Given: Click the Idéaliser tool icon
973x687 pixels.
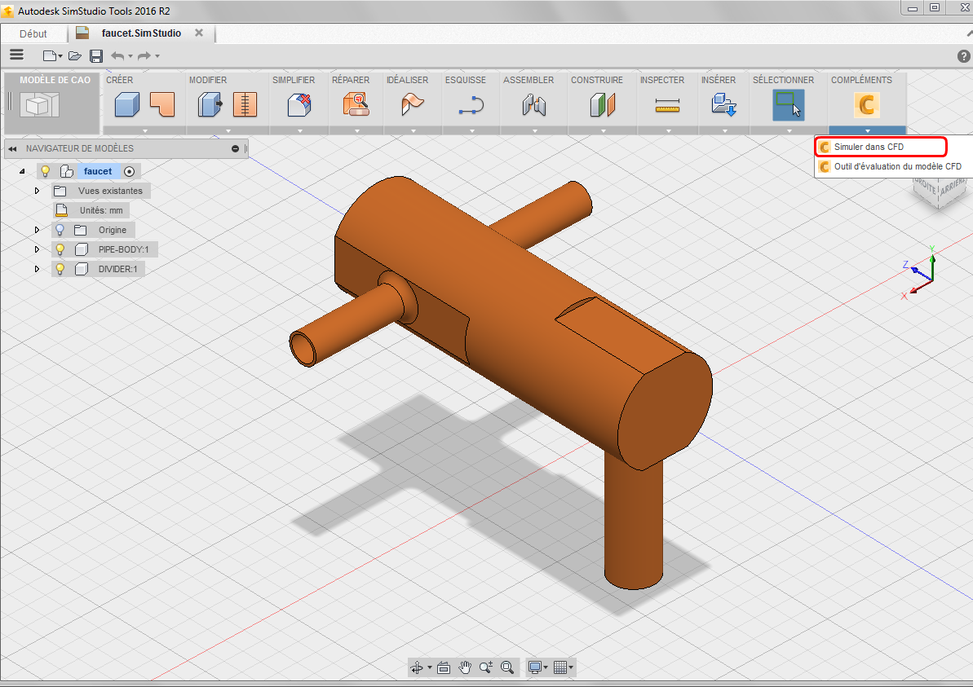Looking at the screenshot, I should (412, 105).
